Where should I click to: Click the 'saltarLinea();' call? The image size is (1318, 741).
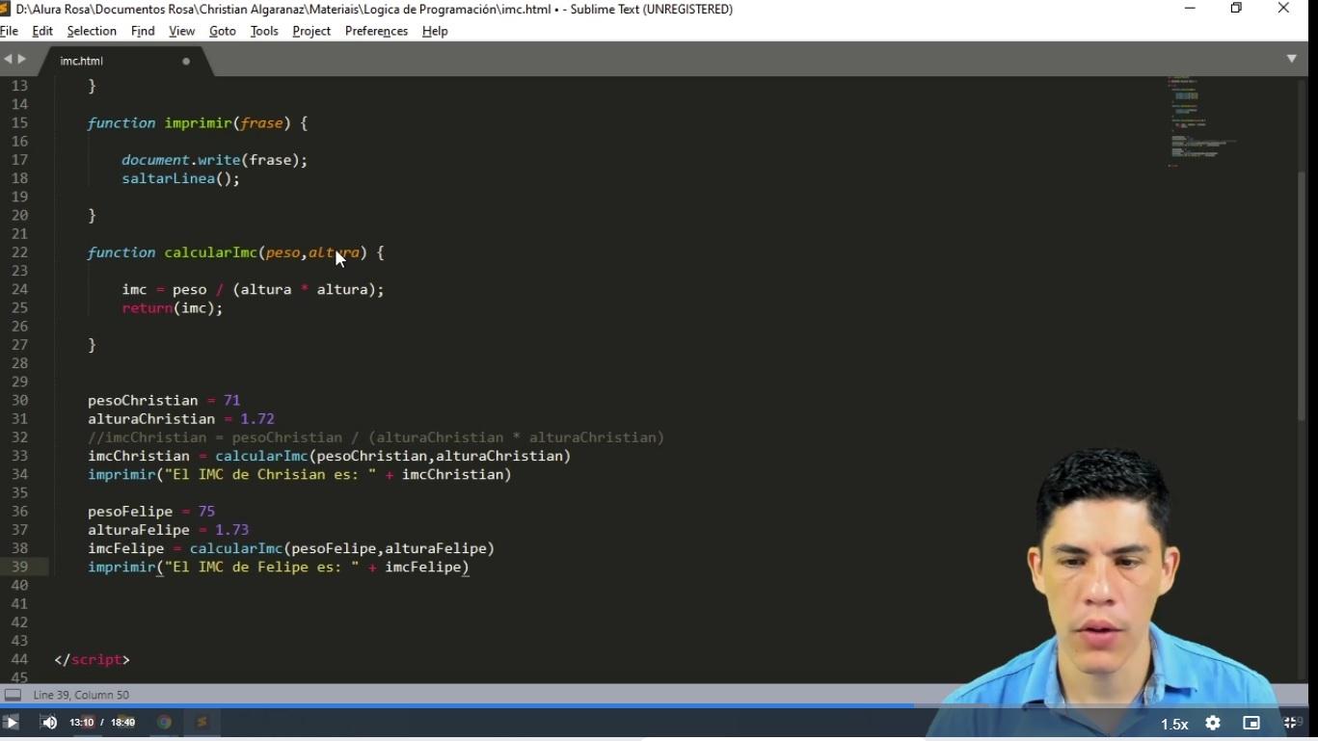pyautogui.click(x=180, y=178)
